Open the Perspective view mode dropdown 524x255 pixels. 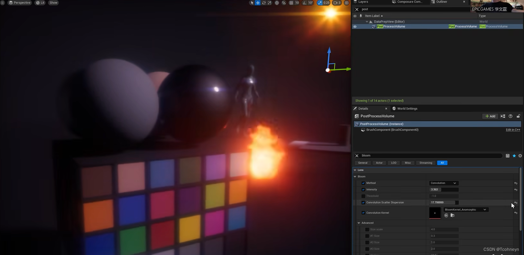coord(20,3)
